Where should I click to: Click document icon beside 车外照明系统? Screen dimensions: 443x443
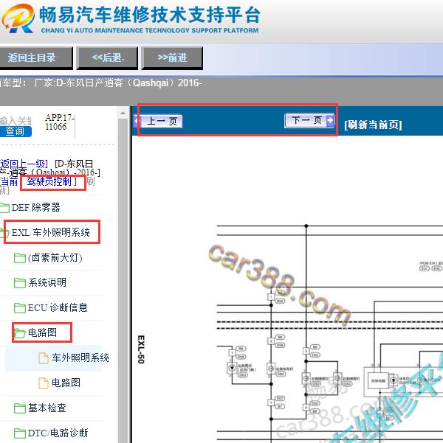click(44, 358)
